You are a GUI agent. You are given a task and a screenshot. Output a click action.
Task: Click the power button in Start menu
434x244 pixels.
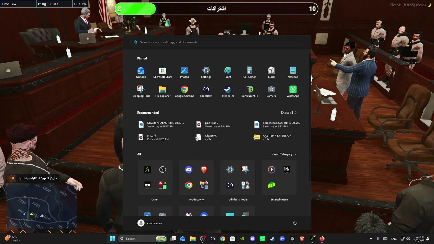(x=295, y=223)
